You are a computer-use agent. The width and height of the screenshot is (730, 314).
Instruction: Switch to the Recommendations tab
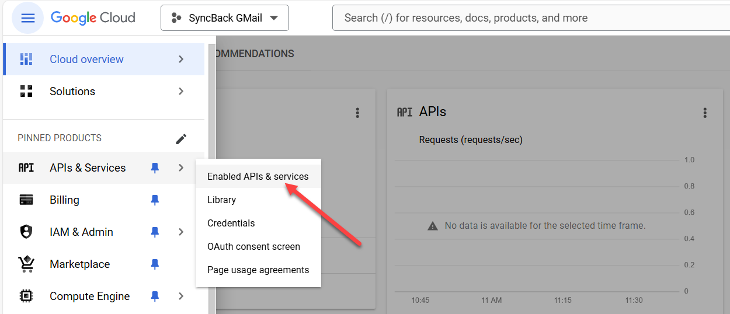coord(255,54)
